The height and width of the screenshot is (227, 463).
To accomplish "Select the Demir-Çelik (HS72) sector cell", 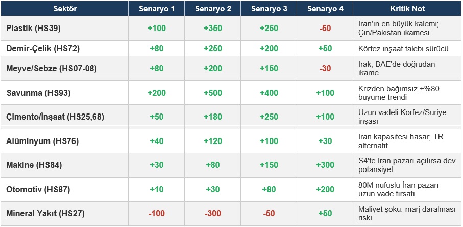I will [43, 49].
